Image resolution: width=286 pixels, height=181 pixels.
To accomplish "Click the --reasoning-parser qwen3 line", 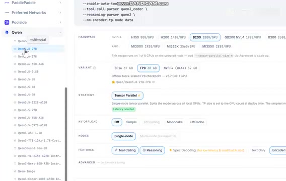I will (x=109, y=15).
